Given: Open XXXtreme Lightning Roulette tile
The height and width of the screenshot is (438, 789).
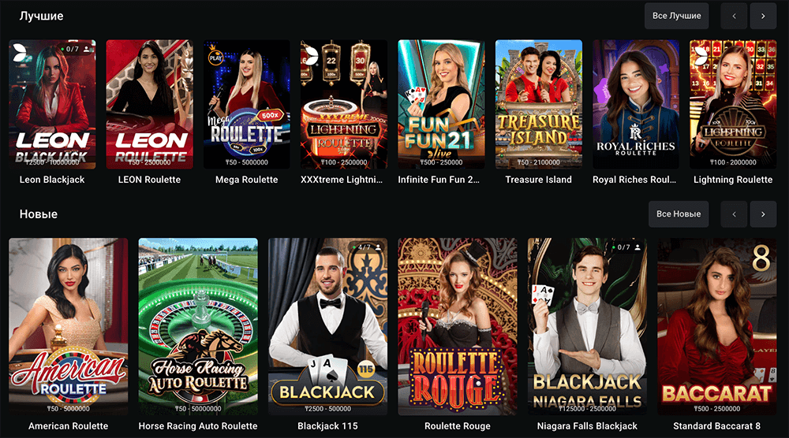Looking at the screenshot, I should [344, 105].
